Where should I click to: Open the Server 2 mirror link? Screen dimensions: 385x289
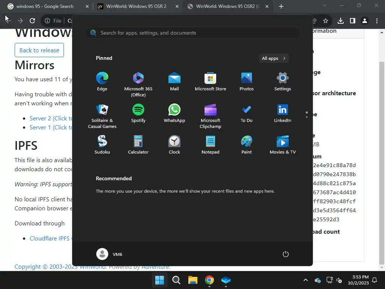pyautogui.click(x=51, y=119)
